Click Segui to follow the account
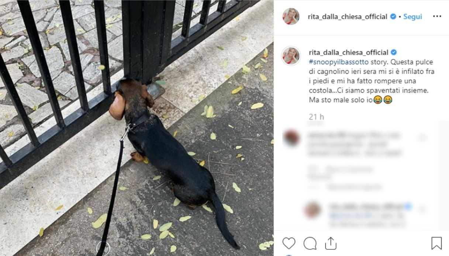449x256 pixels. pos(412,17)
